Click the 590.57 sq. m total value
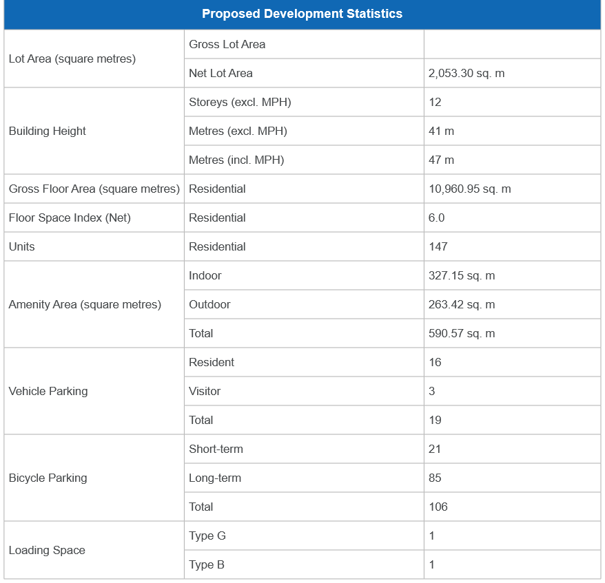Screen dimensions: 605x583 tap(462, 334)
